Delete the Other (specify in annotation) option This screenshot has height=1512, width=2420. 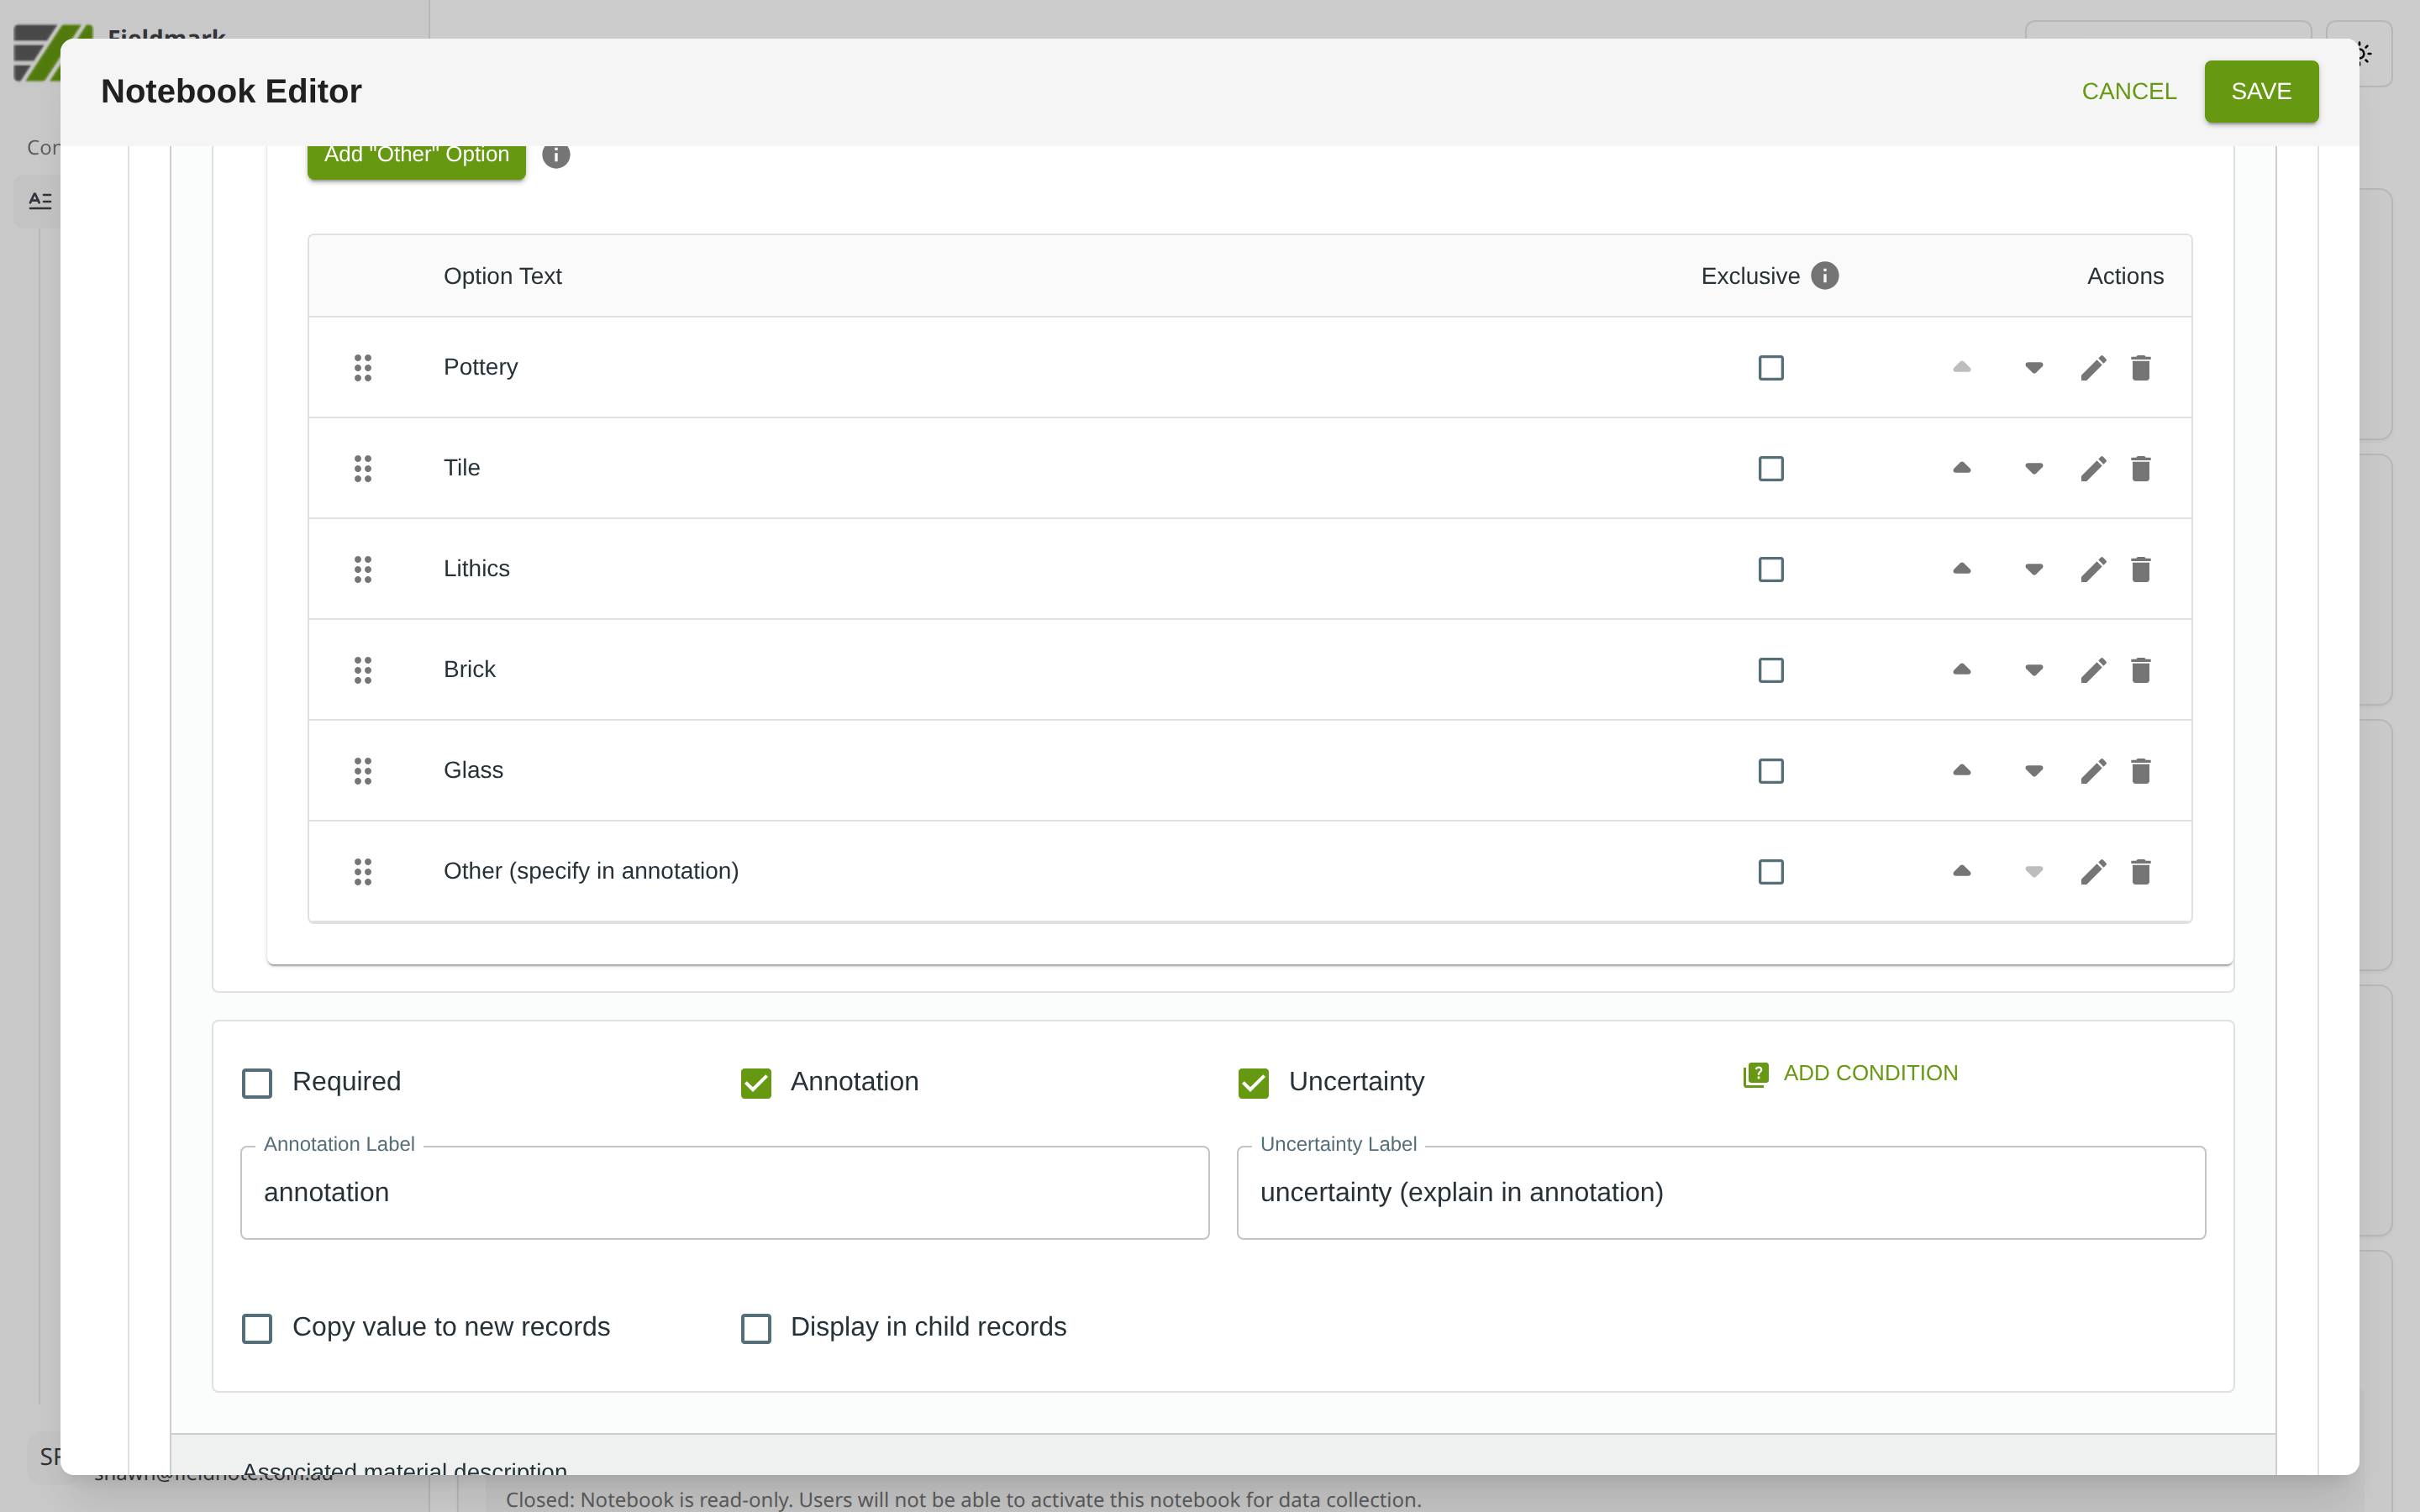click(x=2140, y=871)
